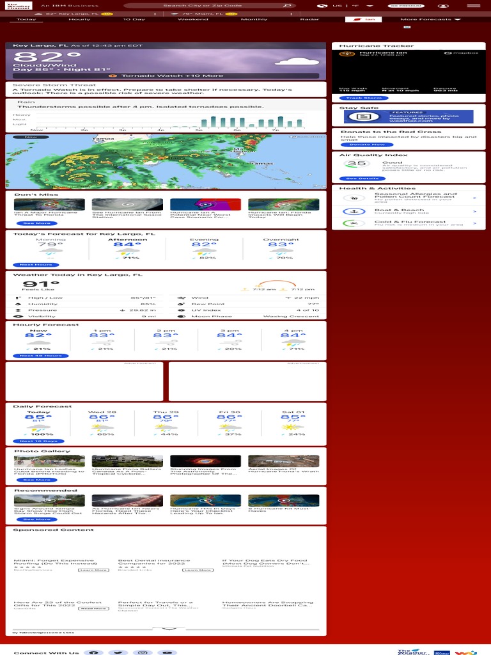Click the globe region icon

pyautogui.click(x=322, y=6)
